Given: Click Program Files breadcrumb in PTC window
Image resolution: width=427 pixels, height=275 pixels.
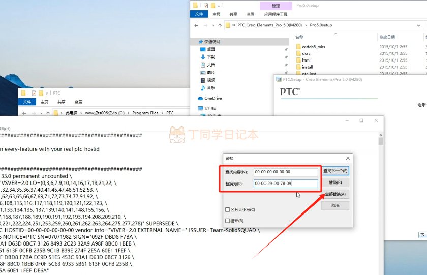Looking at the screenshot, I should (145, 113).
